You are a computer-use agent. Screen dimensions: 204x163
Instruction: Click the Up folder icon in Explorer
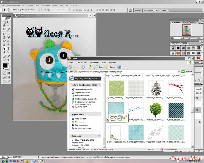(x=90, y=67)
